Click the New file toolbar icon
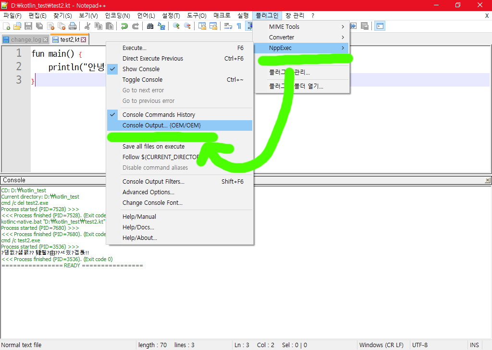 point(7,26)
